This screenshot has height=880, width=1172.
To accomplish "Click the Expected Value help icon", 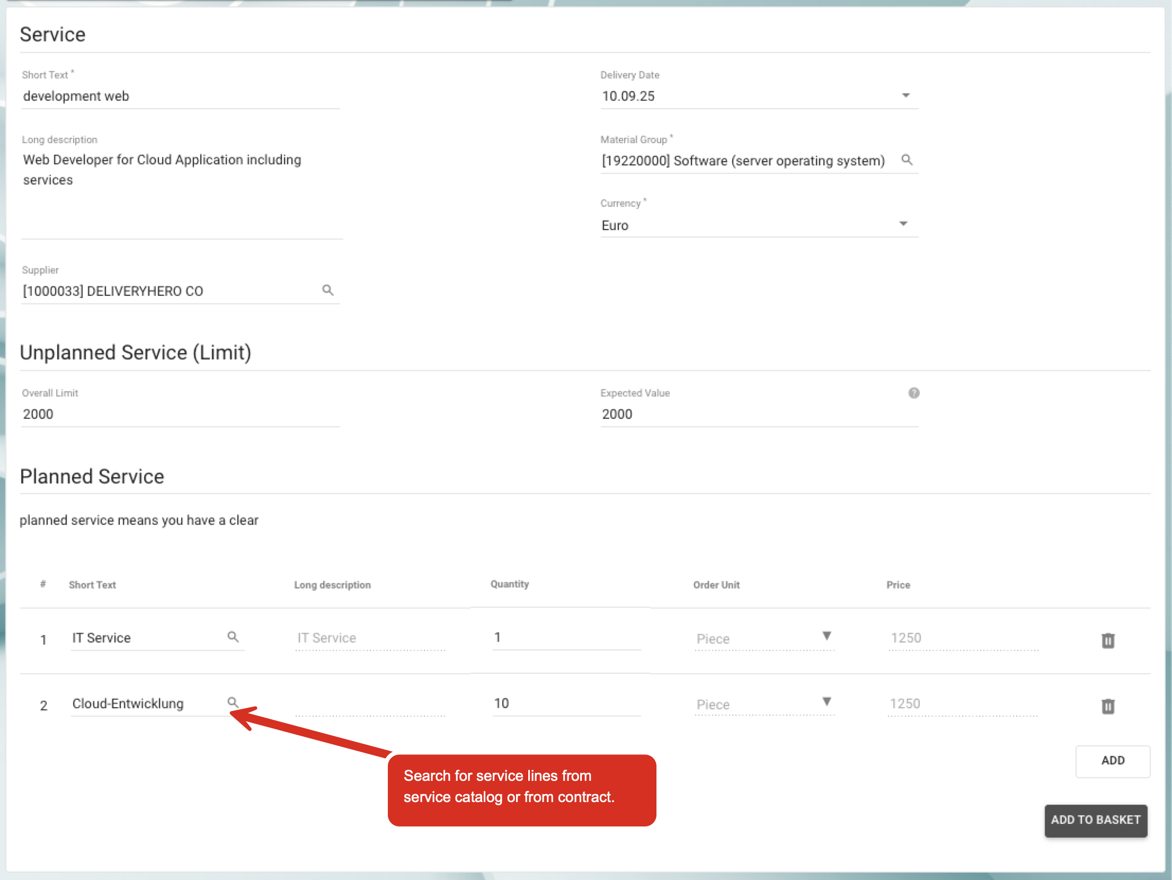I will (x=913, y=393).
